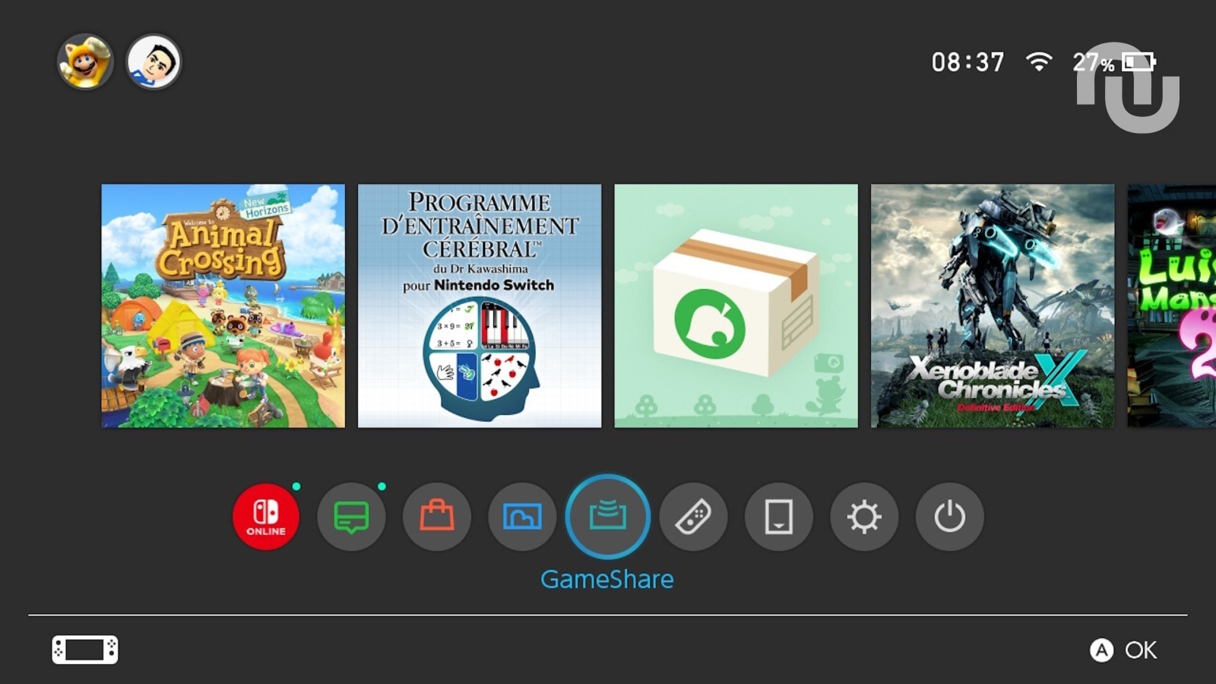1216x684 pixels.
Task: Click the battery status indicator
Action: click(1139, 62)
